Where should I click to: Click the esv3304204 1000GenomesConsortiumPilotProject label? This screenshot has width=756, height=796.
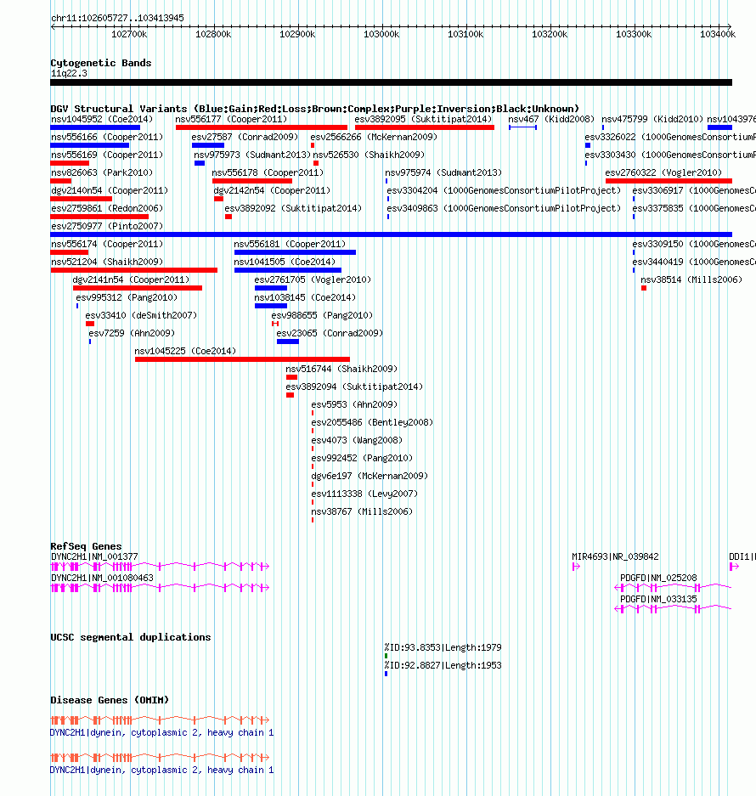[504, 190]
